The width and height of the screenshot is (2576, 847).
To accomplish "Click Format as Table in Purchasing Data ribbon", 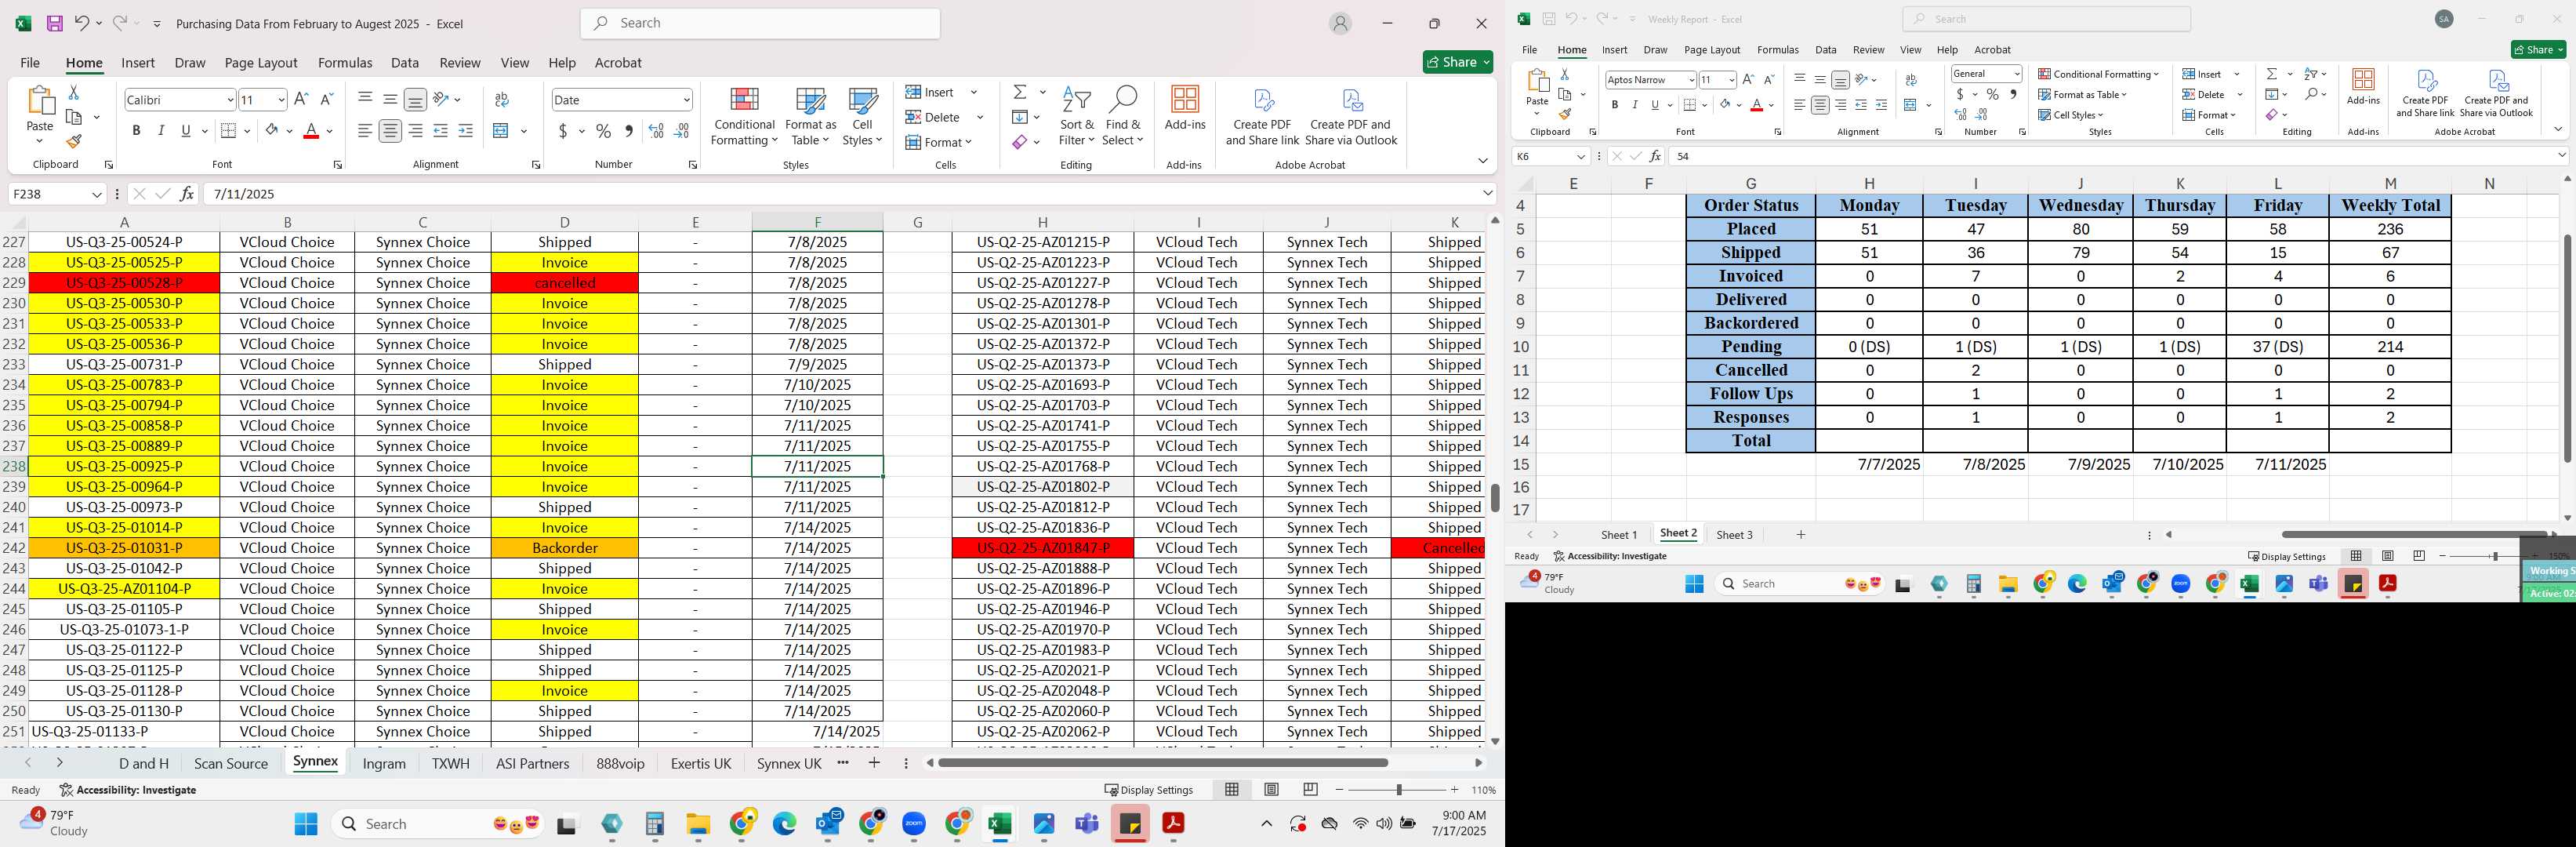I will point(810,117).
